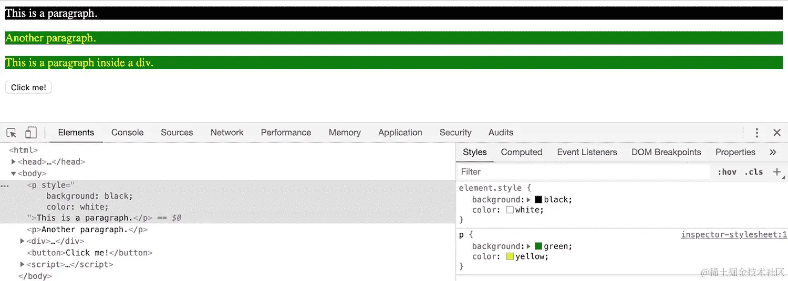Show more Styles sidebar tabs chevron
This screenshot has width=788, height=281.
[773, 152]
